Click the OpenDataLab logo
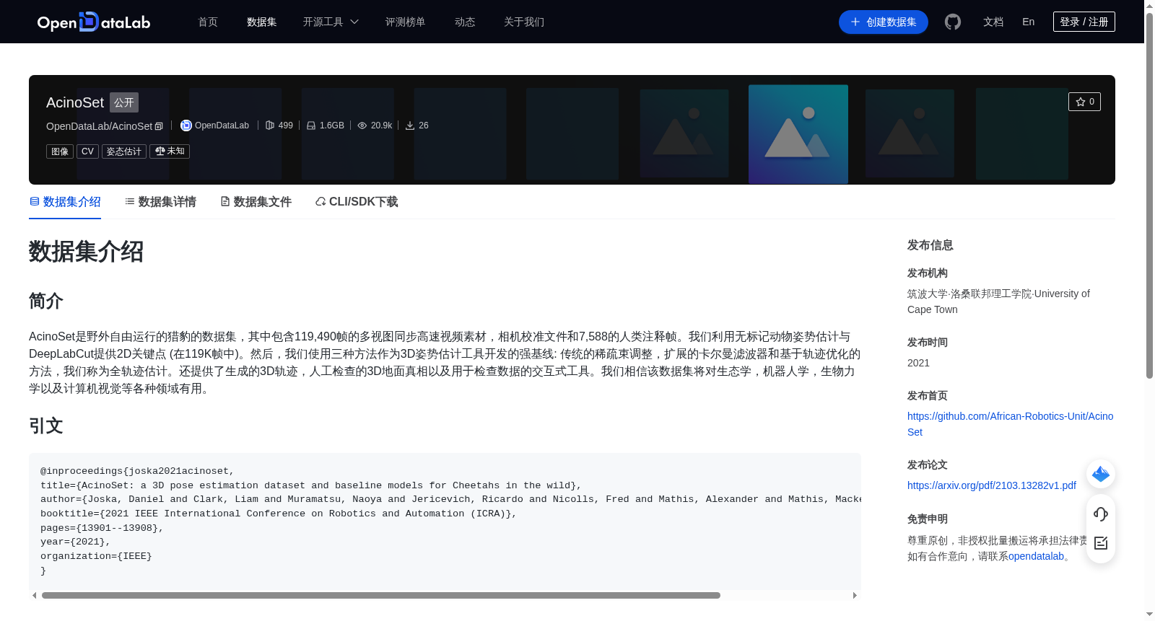This screenshot has height=621, width=1155. point(94,22)
